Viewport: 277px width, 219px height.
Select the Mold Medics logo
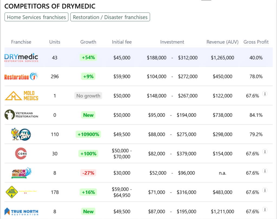coord(21,96)
